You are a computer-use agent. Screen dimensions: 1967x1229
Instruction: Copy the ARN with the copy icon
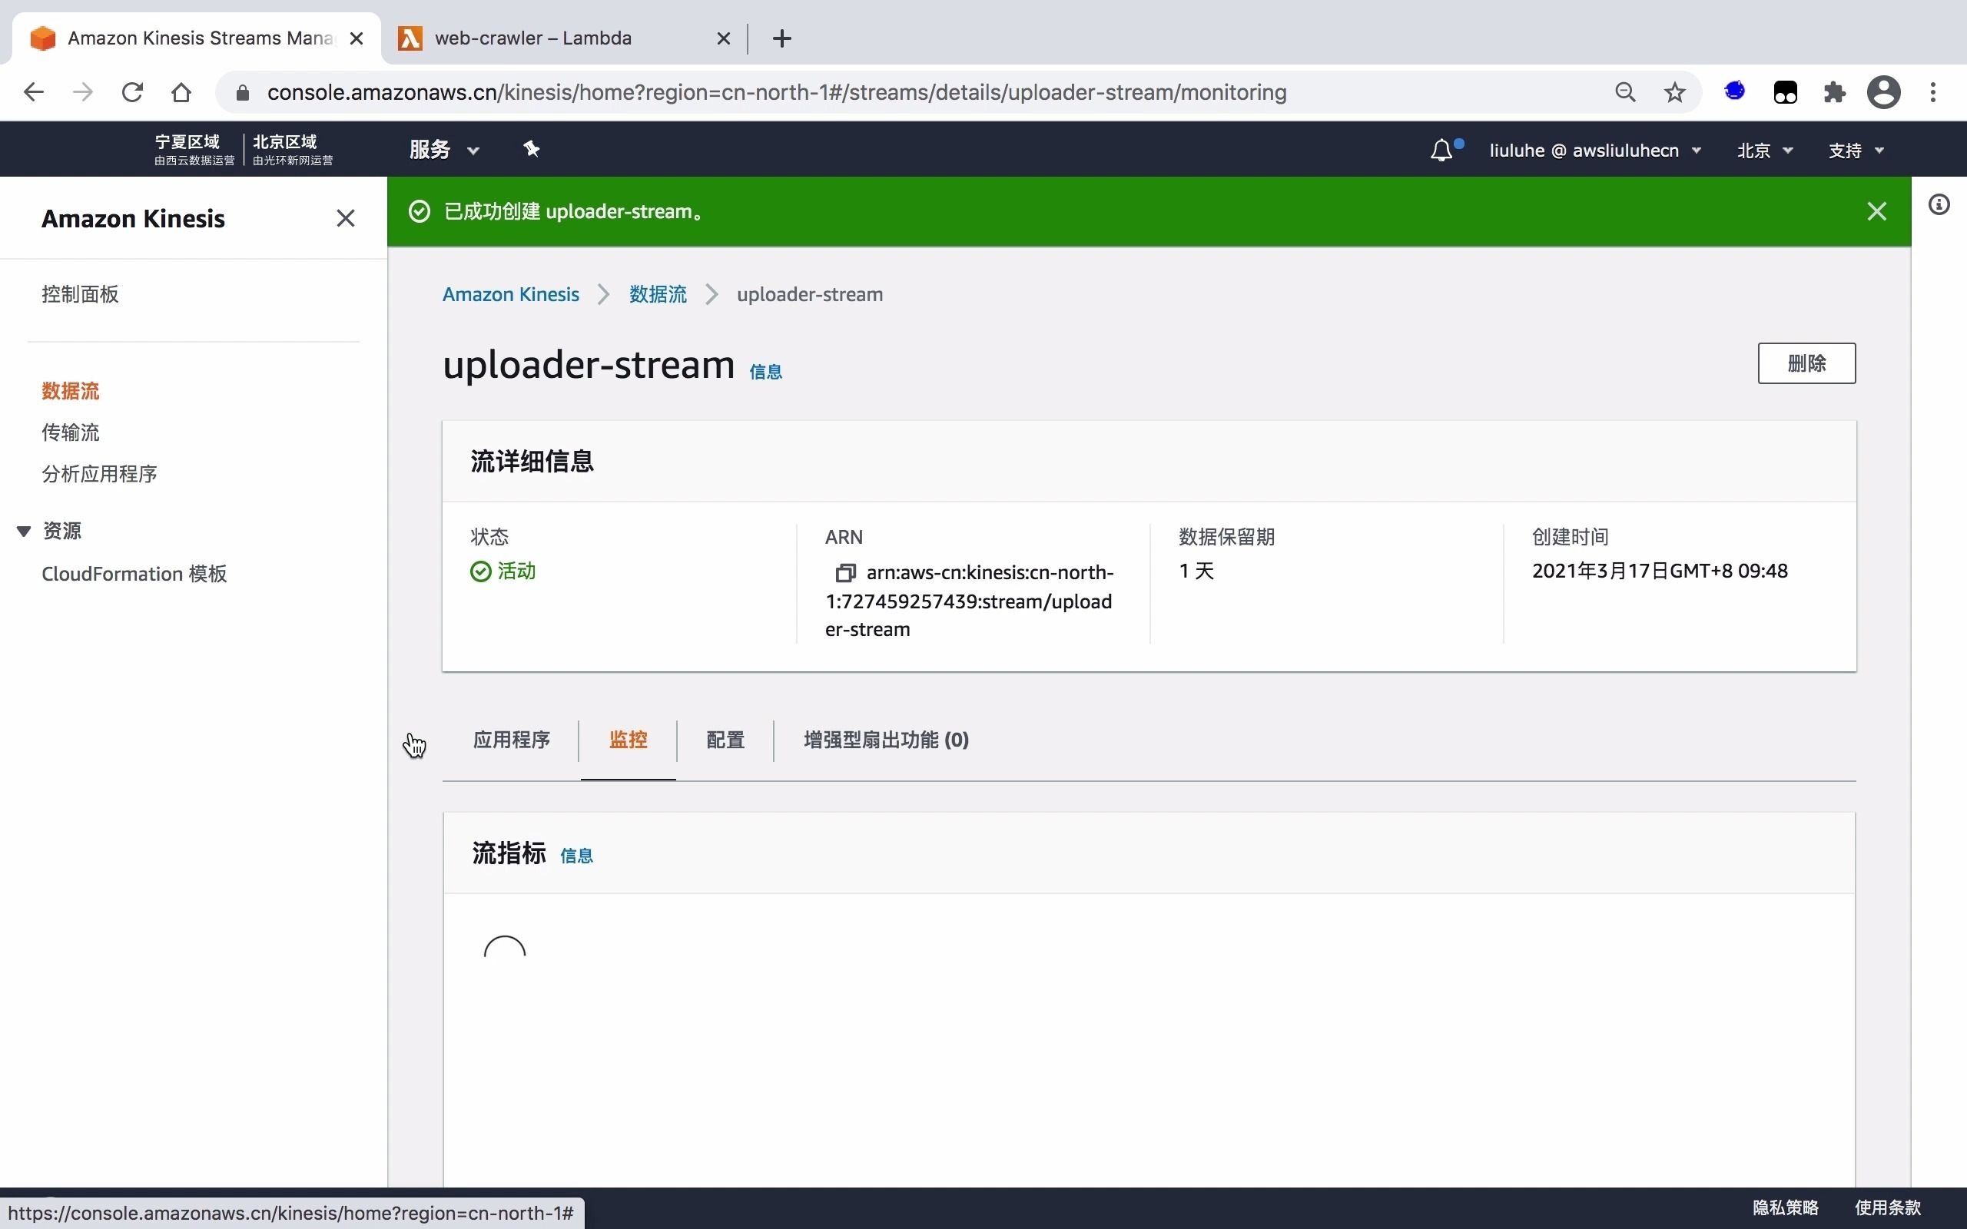845,573
